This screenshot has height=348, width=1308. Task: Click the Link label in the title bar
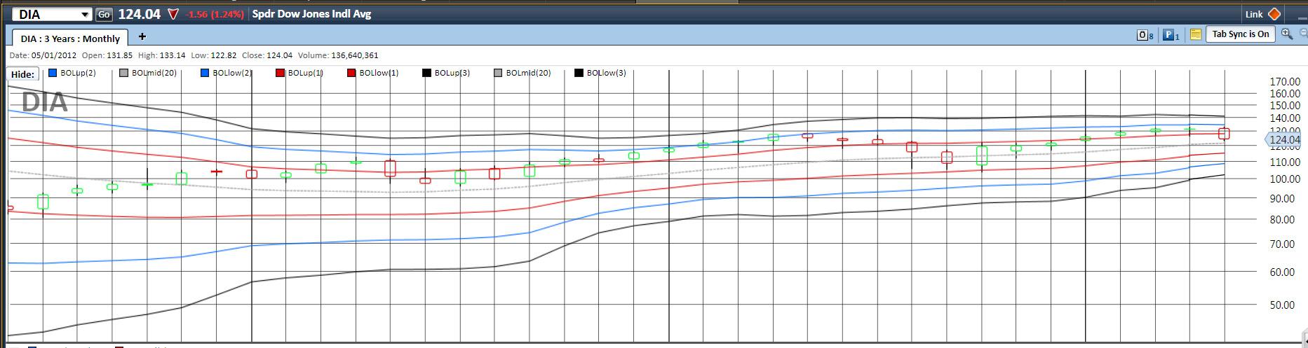1254,14
